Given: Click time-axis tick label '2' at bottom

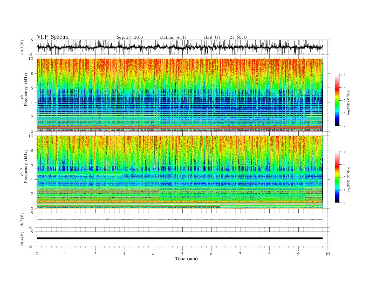Looking at the screenshot, I should (x=95, y=254).
